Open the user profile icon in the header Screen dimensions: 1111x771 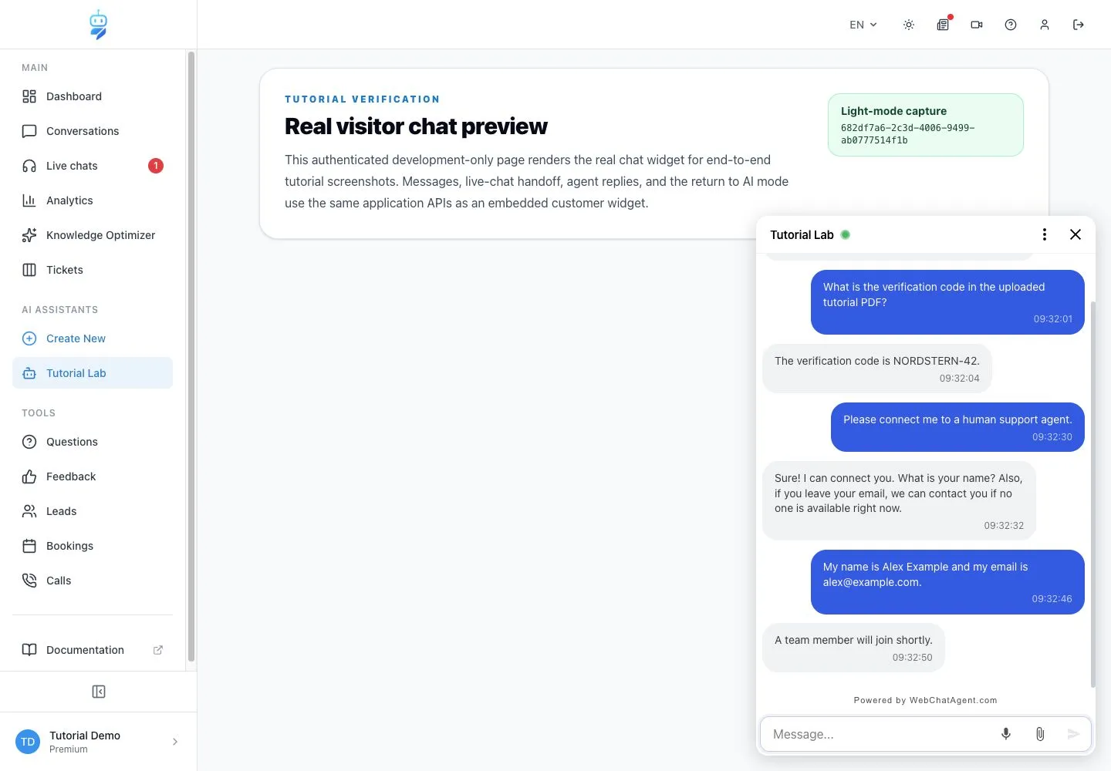(1045, 25)
